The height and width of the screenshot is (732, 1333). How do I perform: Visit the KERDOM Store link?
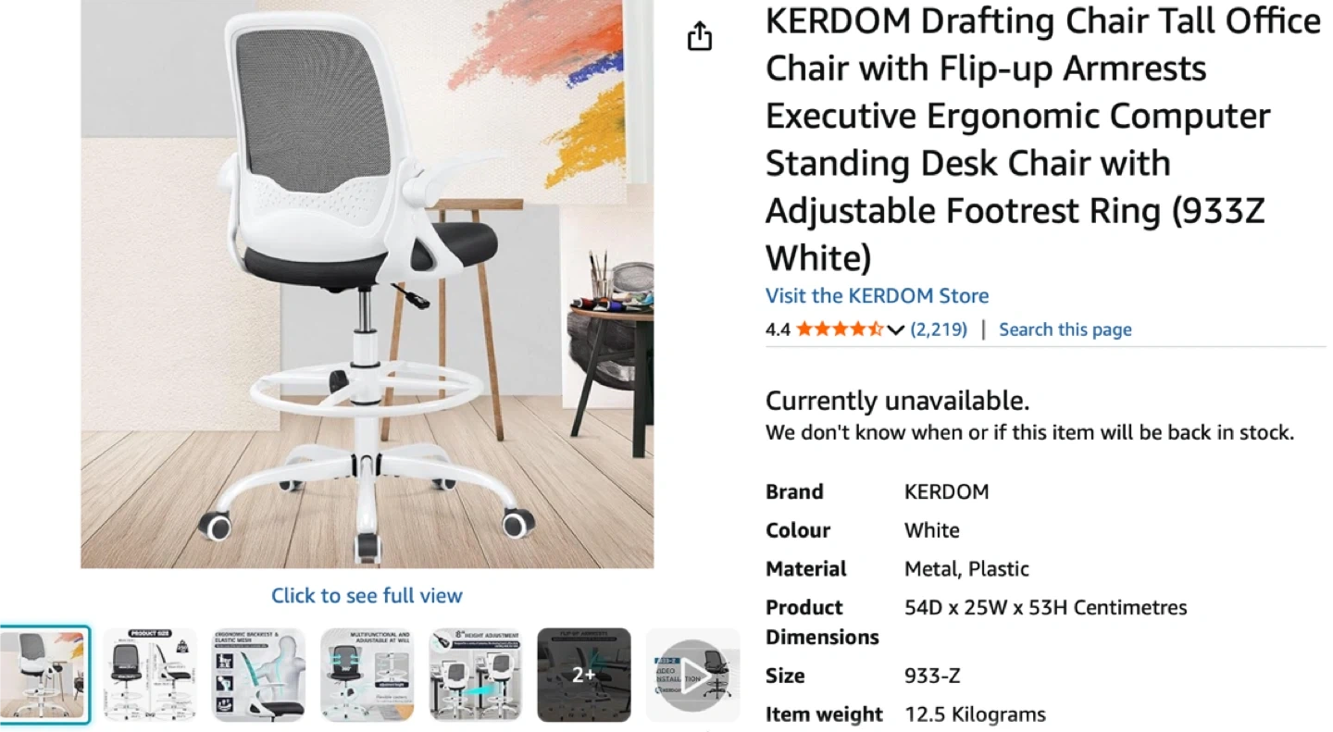[877, 296]
